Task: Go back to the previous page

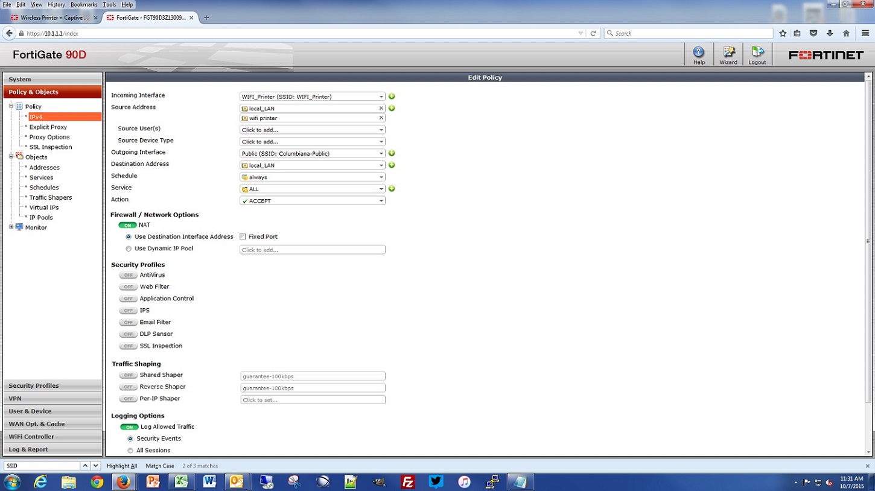Action: (9, 33)
